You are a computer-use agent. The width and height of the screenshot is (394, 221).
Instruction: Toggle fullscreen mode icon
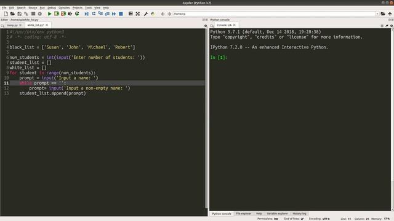pos(138,14)
